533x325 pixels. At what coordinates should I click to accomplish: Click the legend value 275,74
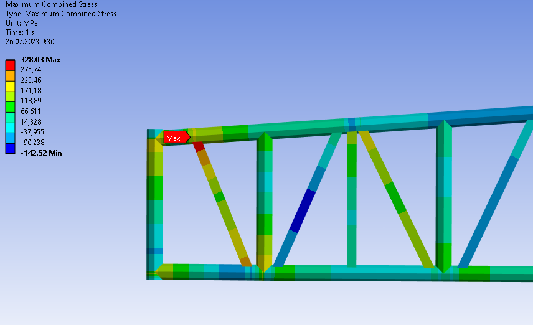coord(31,69)
